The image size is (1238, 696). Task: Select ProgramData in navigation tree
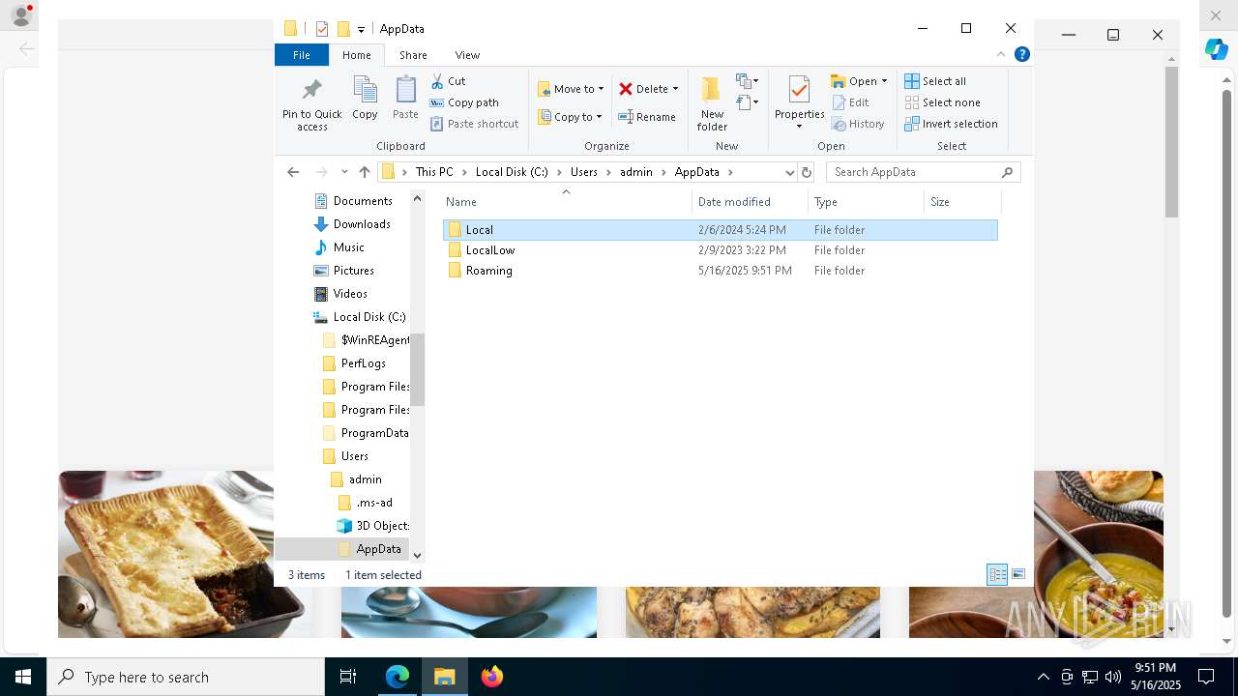pos(374,433)
